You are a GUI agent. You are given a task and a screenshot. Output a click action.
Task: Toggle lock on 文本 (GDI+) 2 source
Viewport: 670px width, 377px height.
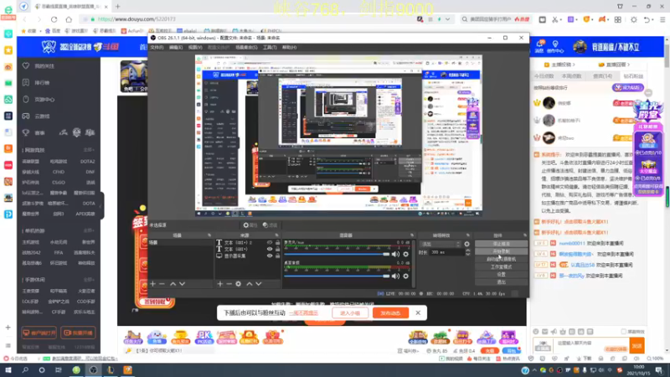tap(277, 242)
